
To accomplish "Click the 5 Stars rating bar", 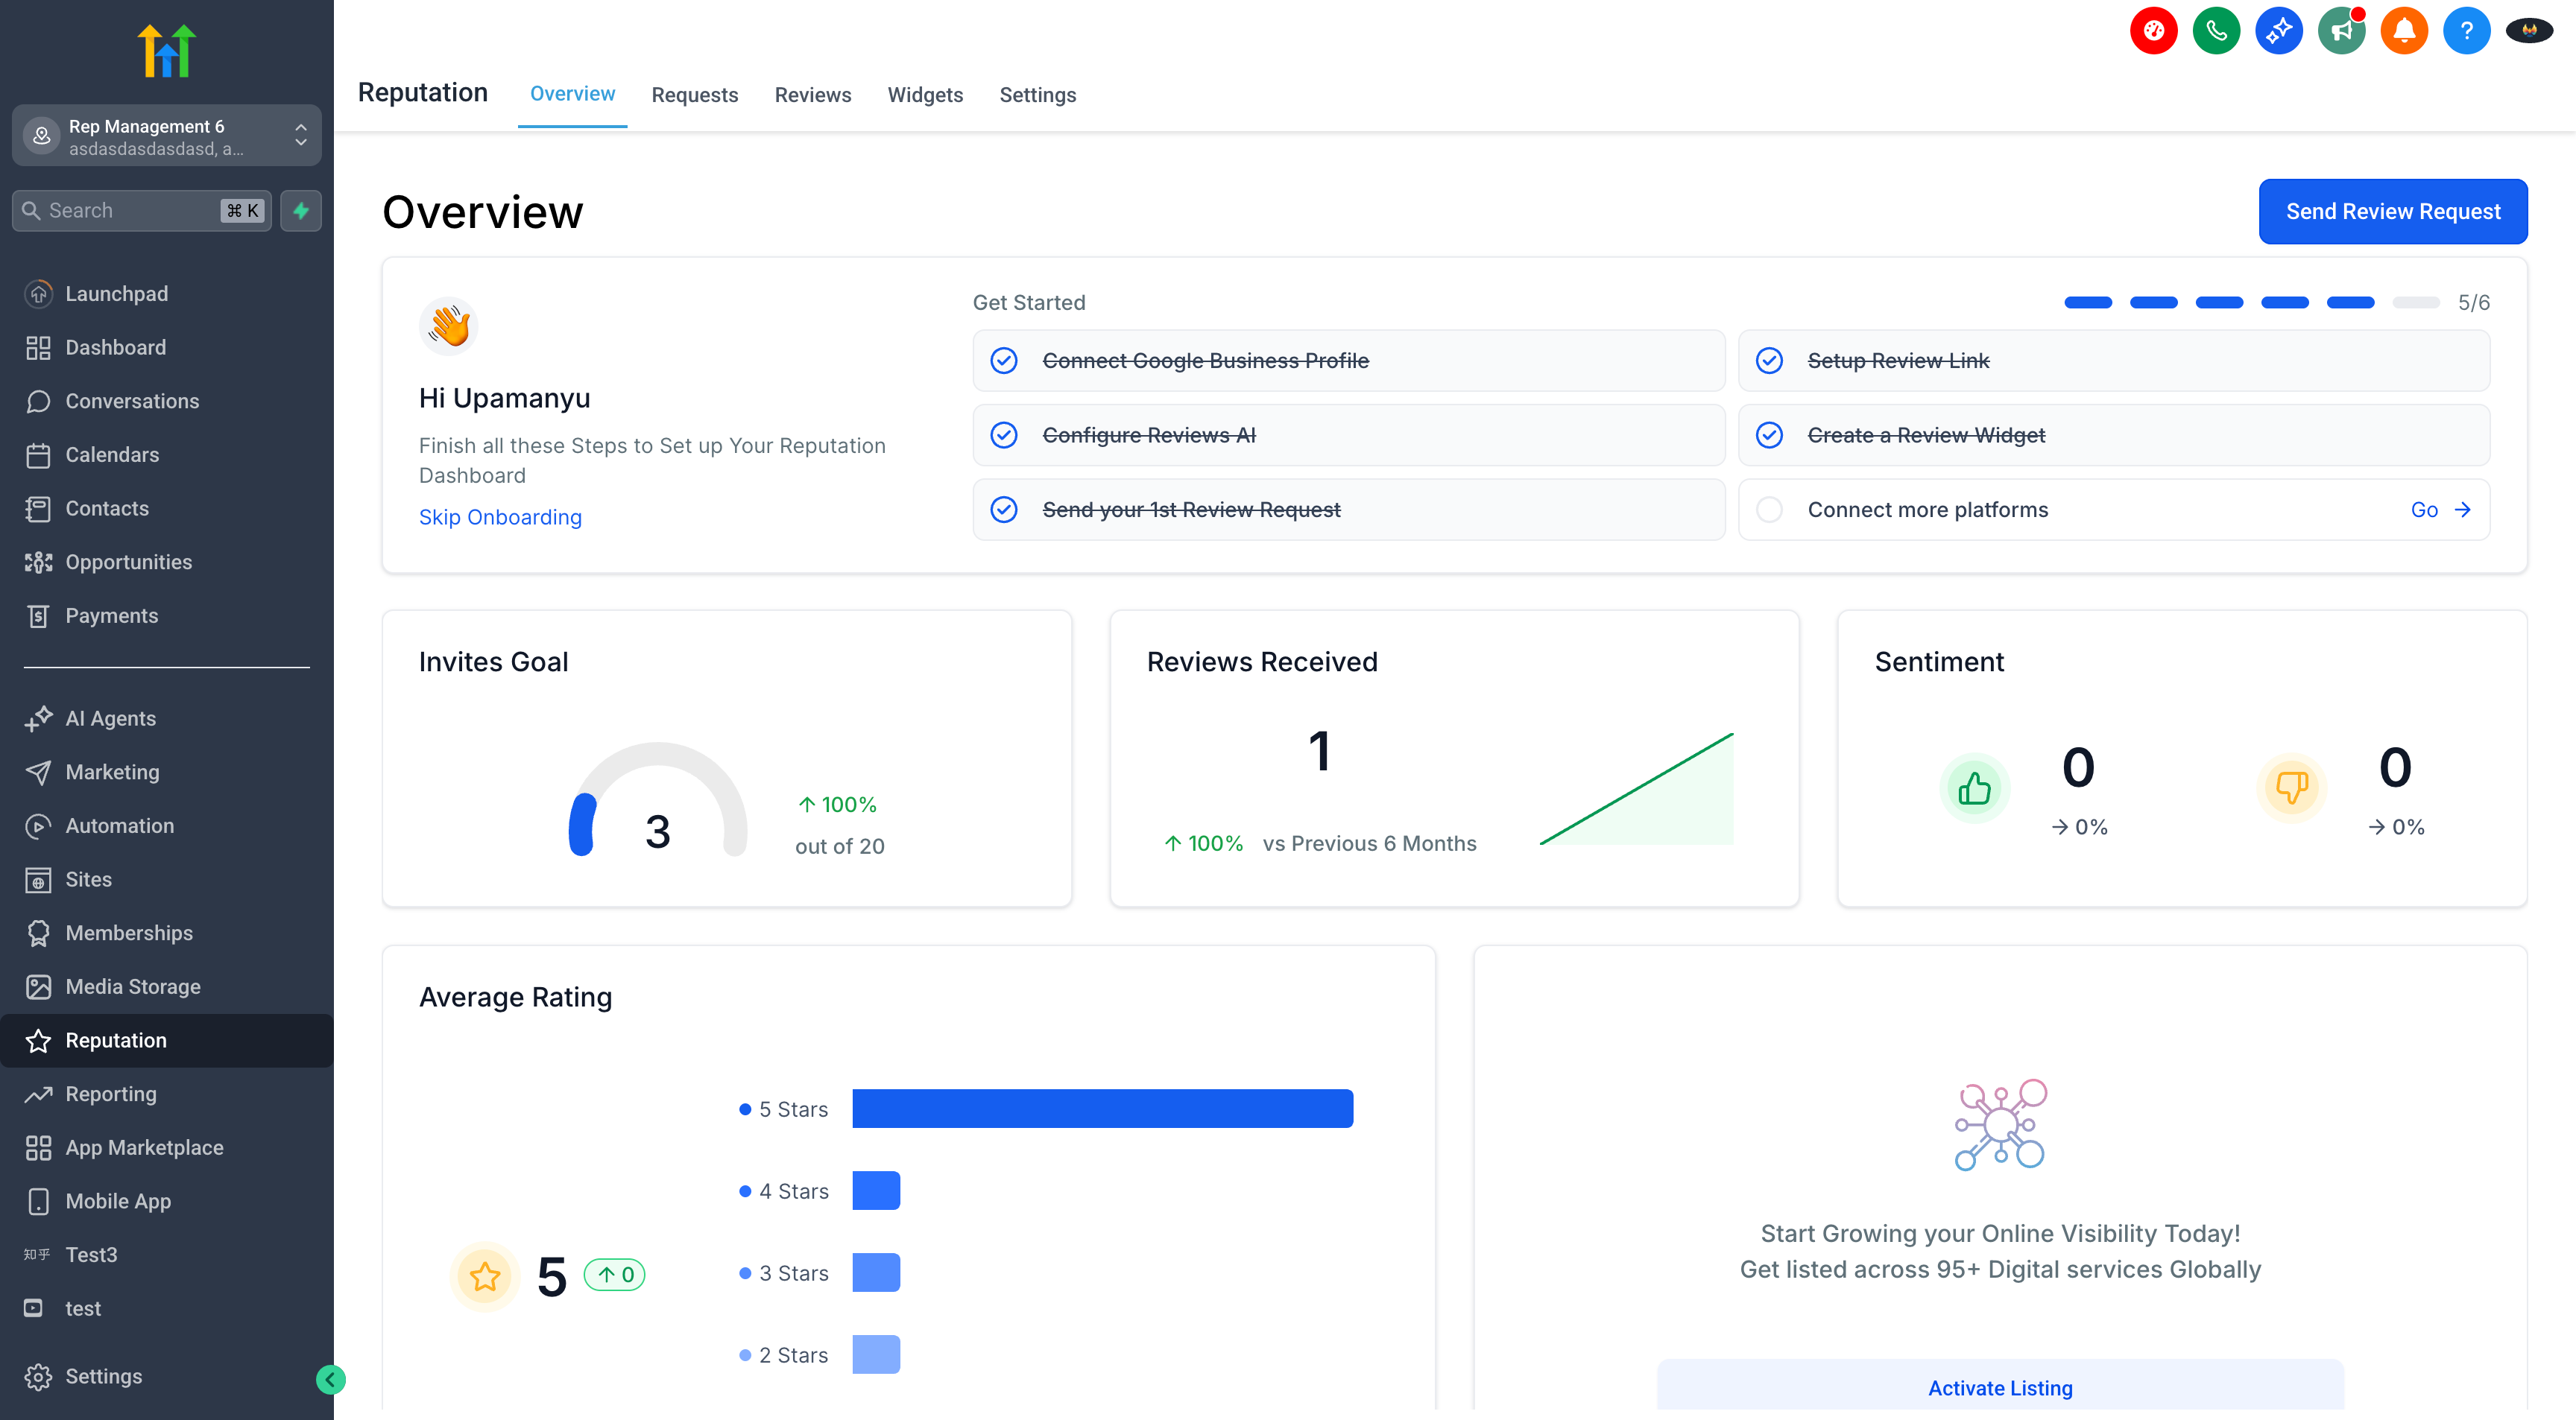I will (x=1102, y=1109).
